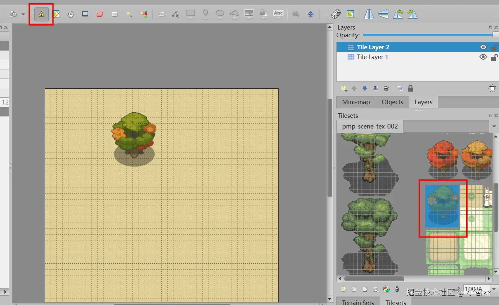Open the Objects tab
This screenshot has height=305, width=499.
392,102
